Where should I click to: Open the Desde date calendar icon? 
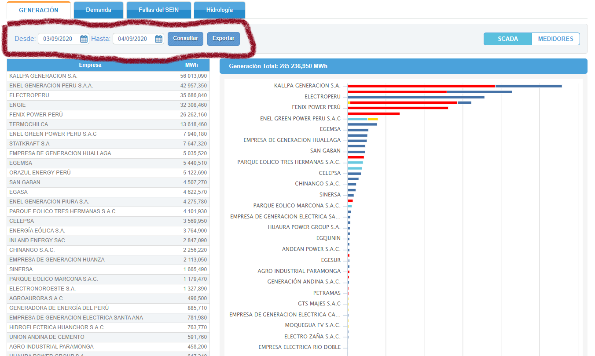(x=84, y=39)
